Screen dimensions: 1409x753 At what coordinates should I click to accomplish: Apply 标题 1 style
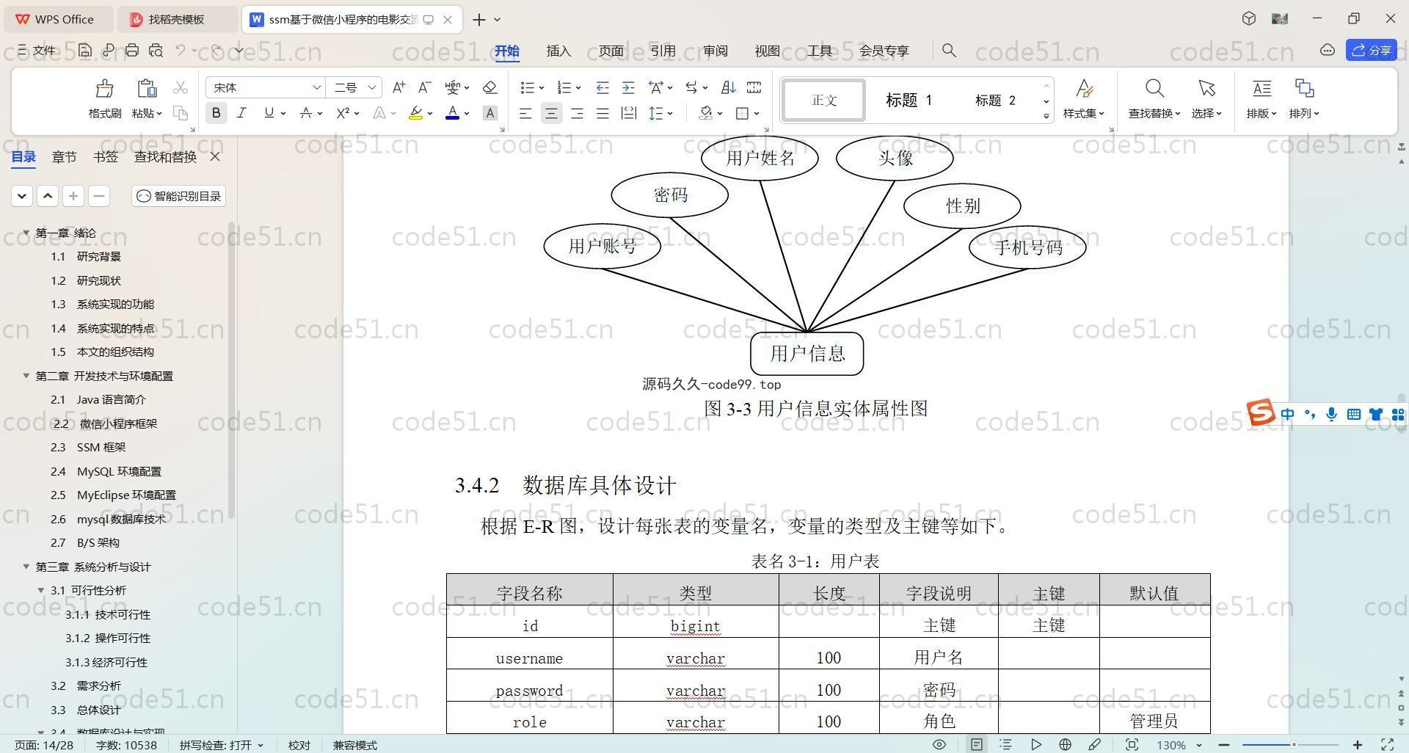point(909,100)
